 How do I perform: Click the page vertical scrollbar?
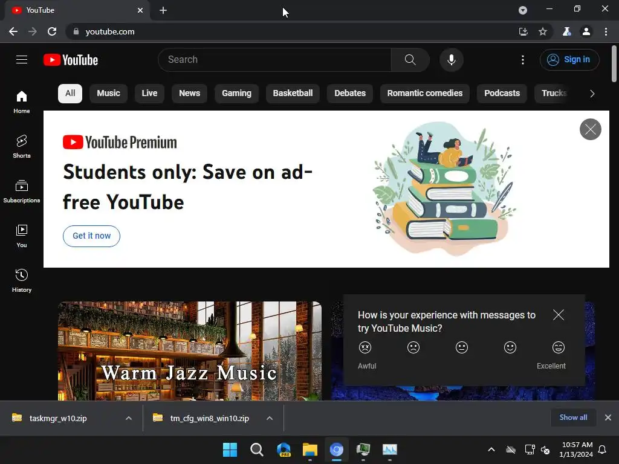[x=614, y=64]
